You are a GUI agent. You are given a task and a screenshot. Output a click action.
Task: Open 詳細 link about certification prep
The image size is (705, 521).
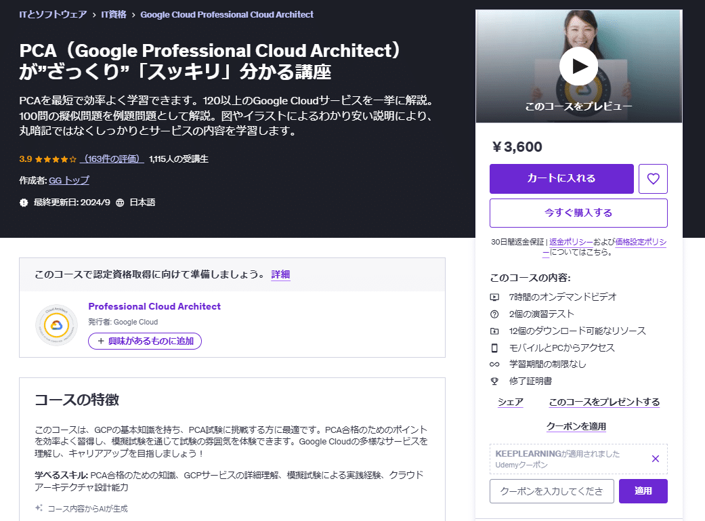point(280,274)
